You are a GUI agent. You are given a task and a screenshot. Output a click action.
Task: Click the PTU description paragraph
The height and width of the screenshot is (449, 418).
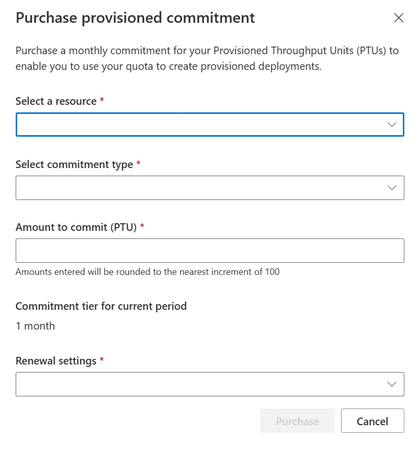(207, 58)
